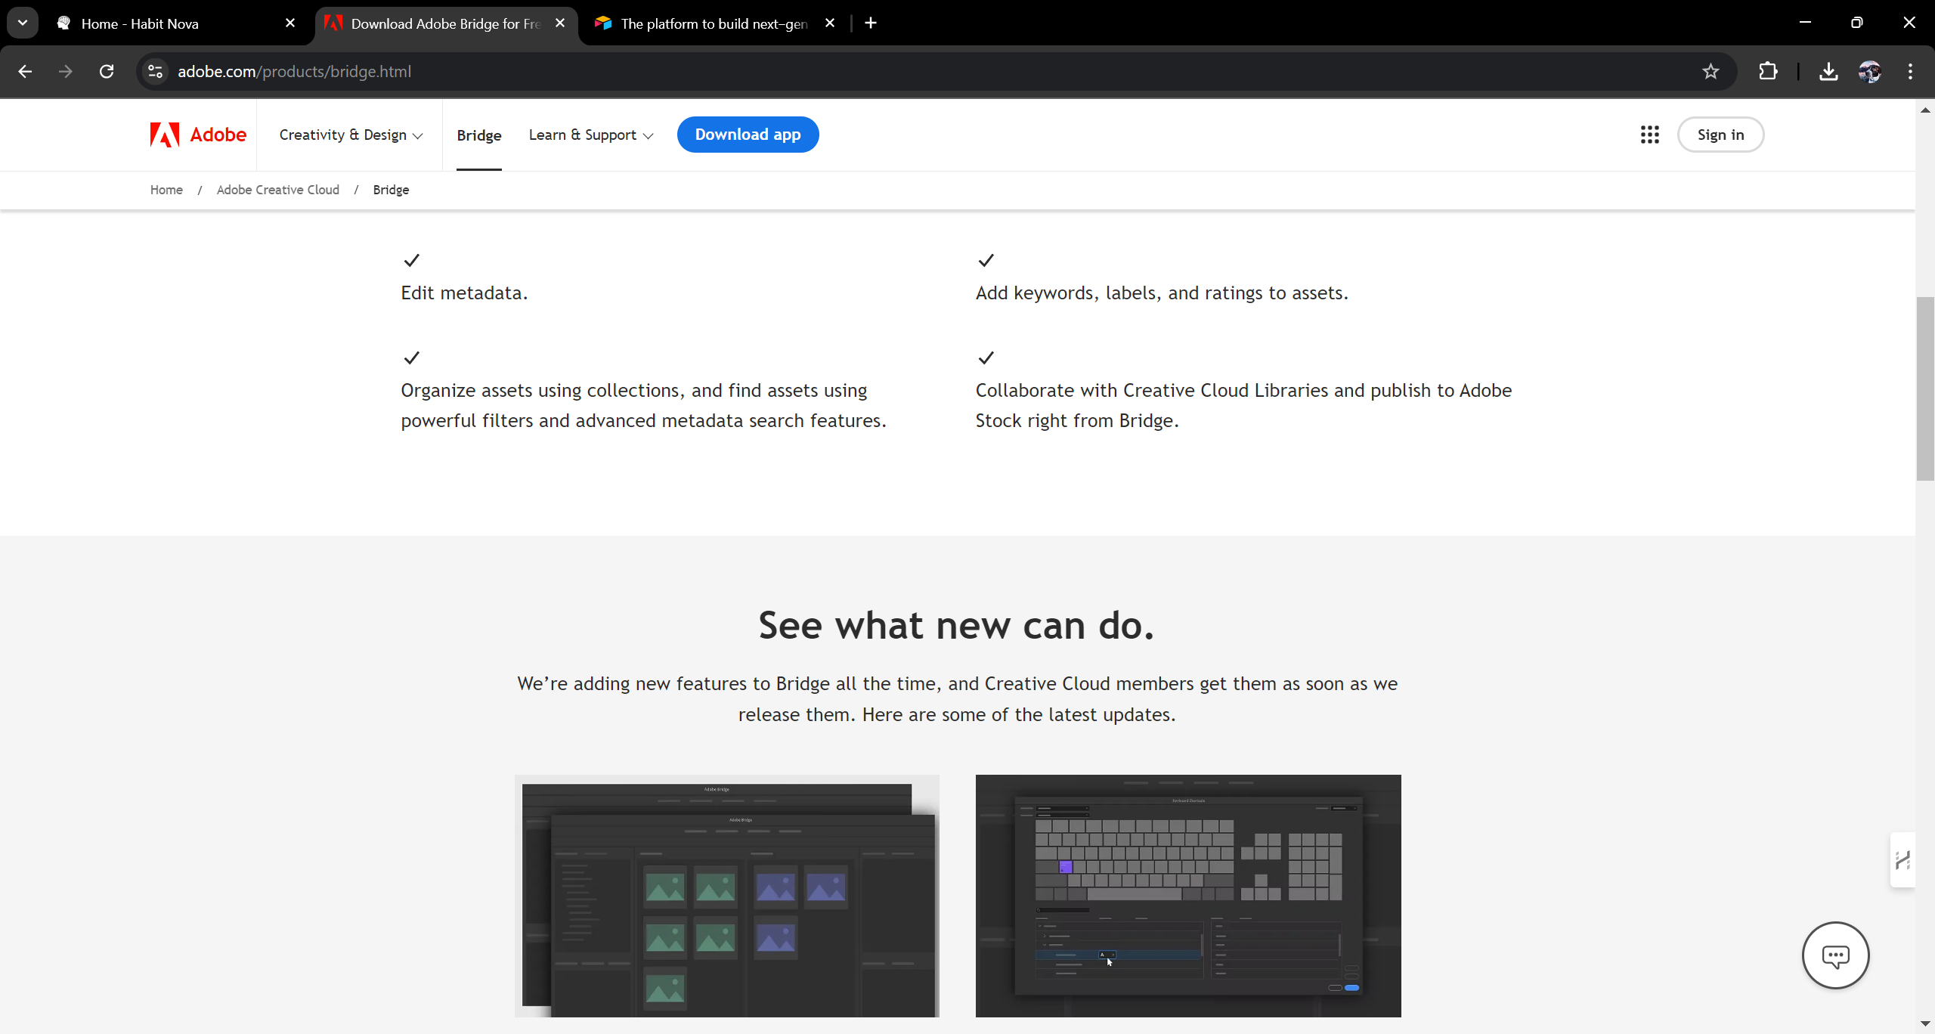This screenshot has width=1935, height=1034.
Task: Expand the Creativity & Design menu
Action: click(351, 135)
